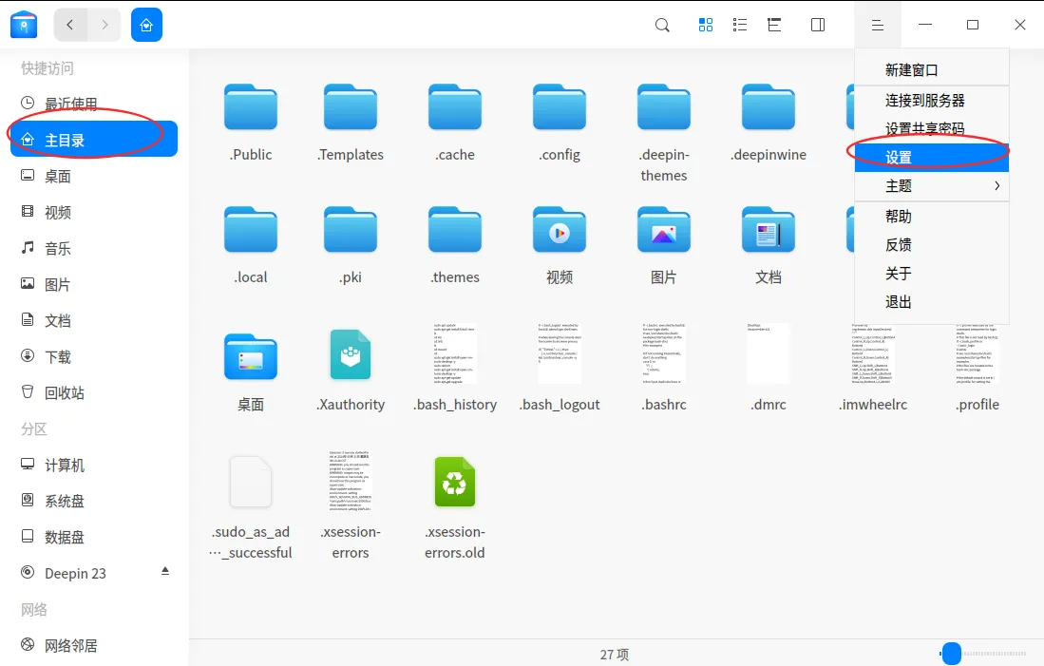Expand the 主题 submenu
The width and height of the screenshot is (1044, 666).
click(931, 186)
